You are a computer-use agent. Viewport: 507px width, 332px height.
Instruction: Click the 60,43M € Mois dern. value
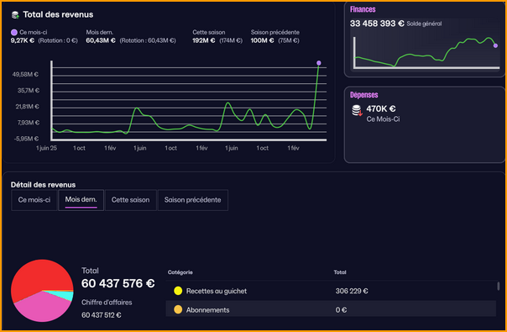tap(101, 40)
